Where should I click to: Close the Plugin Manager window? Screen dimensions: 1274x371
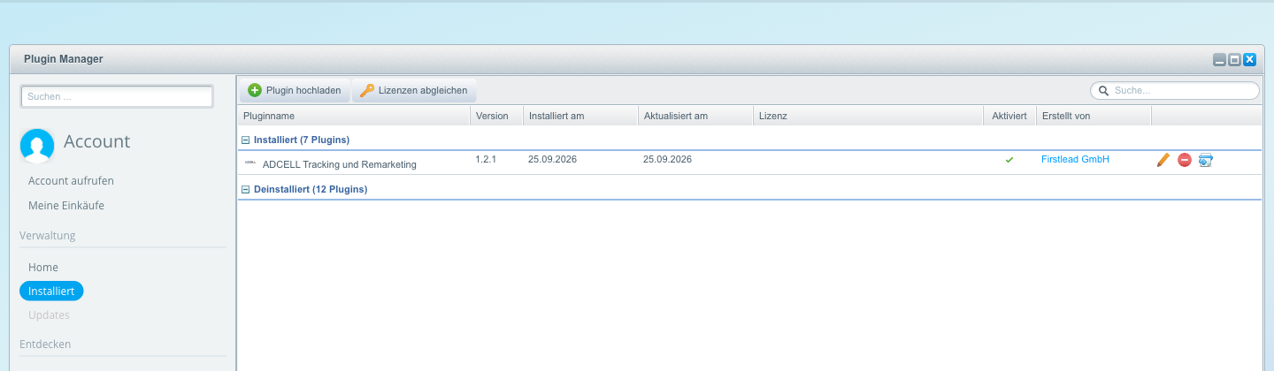(1250, 59)
